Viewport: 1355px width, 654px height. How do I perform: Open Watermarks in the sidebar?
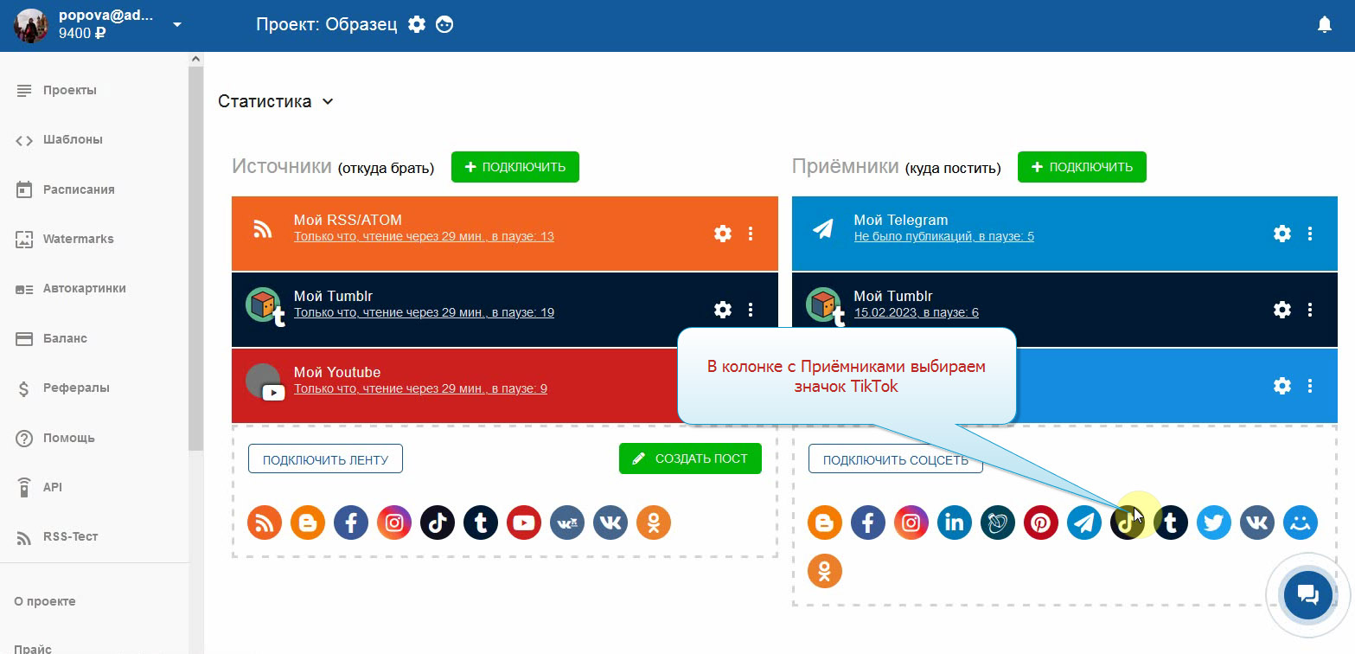(x=78, y=239)
